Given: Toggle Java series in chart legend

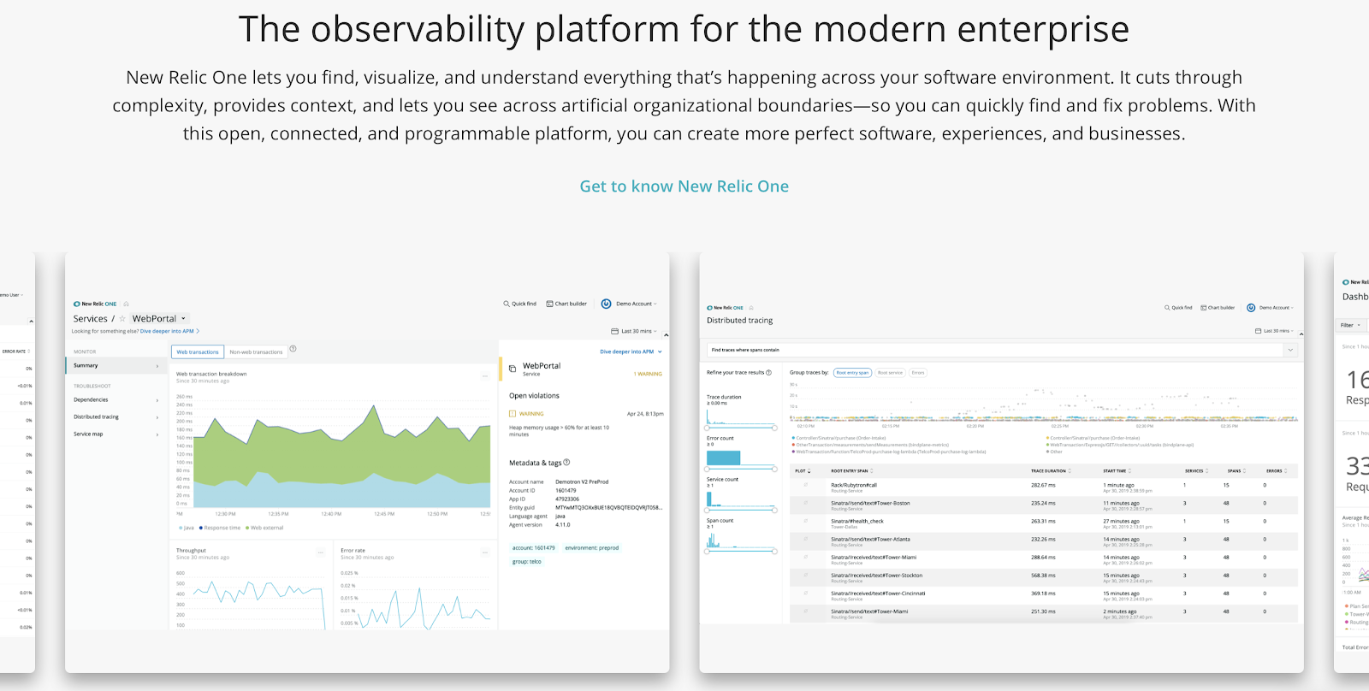Looking at the screenshot, I should point(187,528).
